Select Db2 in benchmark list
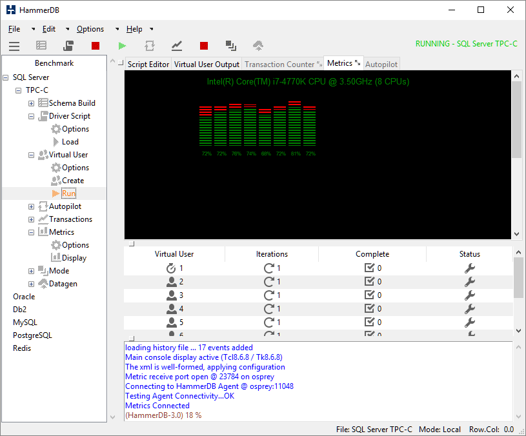This screenshot has width=526, height=436. tap(19, 310)
